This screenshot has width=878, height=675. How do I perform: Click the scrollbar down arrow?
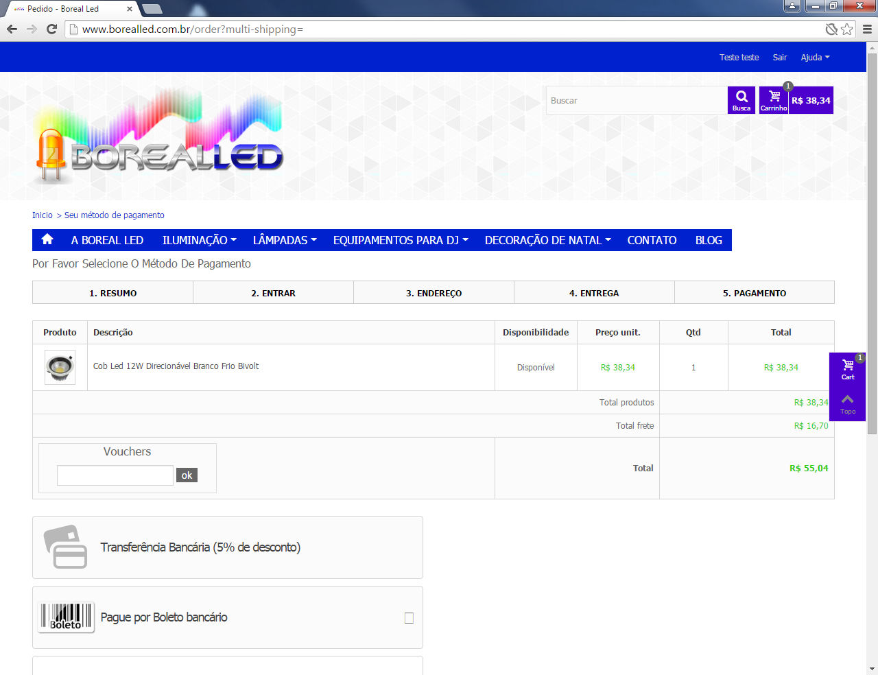pos(872,669)
